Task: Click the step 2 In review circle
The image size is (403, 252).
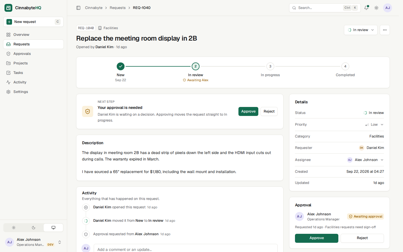Action: [x=196, y=66]
